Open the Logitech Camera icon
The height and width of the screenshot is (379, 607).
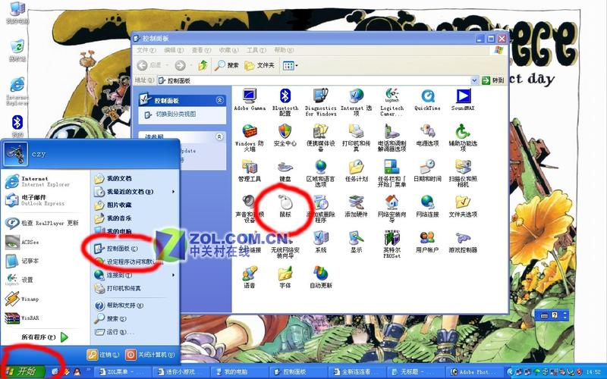pos(392,102)
